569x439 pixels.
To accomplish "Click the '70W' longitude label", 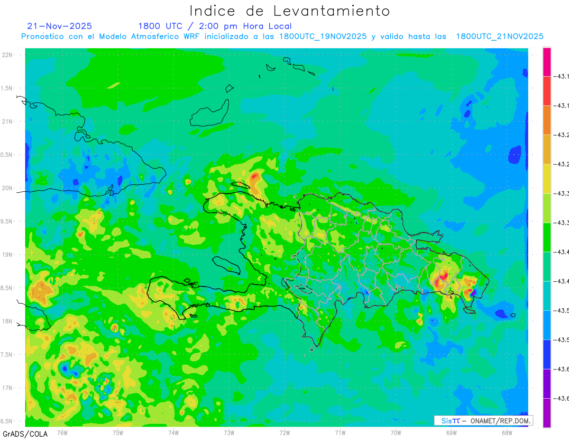I will click(x=396, y=432).
